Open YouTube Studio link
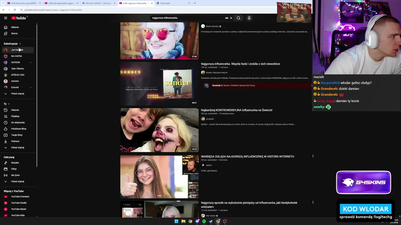 [x=18, y=203]
